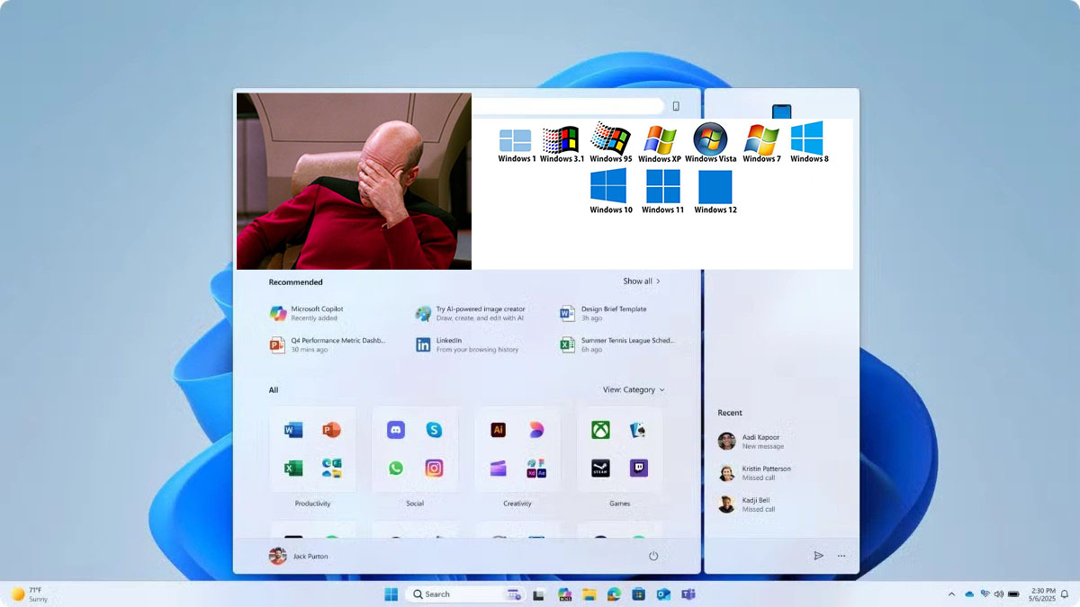Screen dimensions: 1080x607
Task: Launch Discord in the Social folder
Action: click(x=396, y=431)
